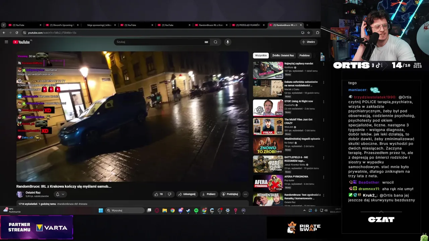The height and width of the screenshot is (241, 429).
Task: Show hidden system tray icons chevron
Action: [304, 211]
